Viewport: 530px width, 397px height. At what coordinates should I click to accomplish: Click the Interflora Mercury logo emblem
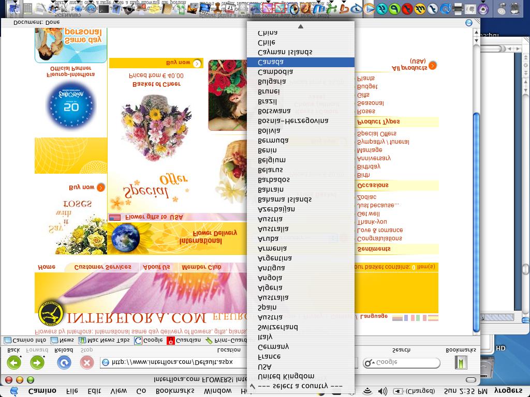click(x=50, y=312)
